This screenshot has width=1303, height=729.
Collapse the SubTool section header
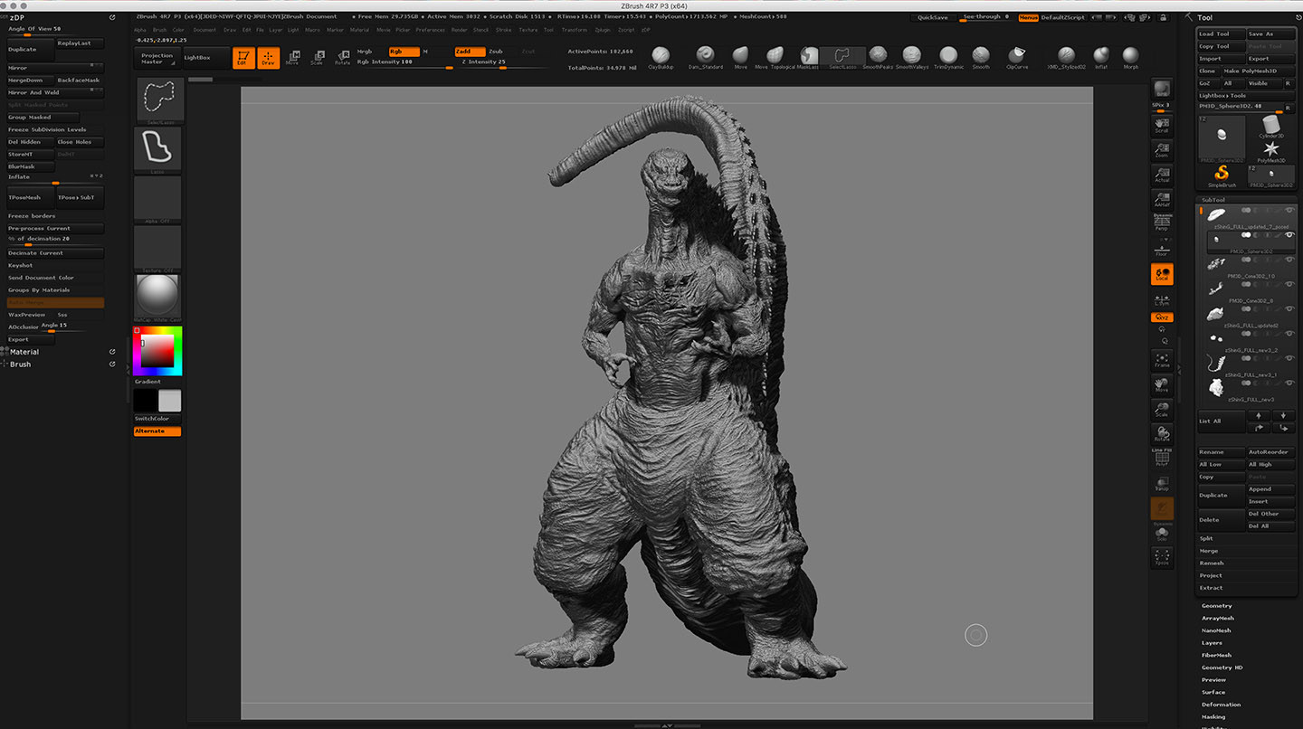click(1213, 200)
